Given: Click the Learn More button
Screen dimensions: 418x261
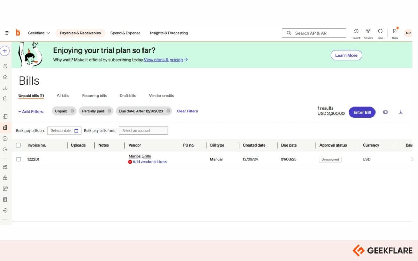Looking at the screenshot, I should pyautogui.click(x=346, y=55).
